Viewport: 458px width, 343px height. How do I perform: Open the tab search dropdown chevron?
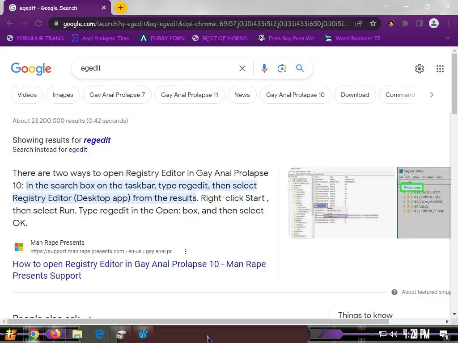(386, 6)
